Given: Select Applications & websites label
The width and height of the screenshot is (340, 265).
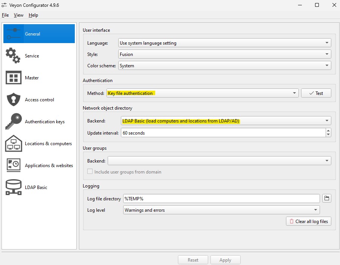Looking at the screenshot, I should [49, 165].
